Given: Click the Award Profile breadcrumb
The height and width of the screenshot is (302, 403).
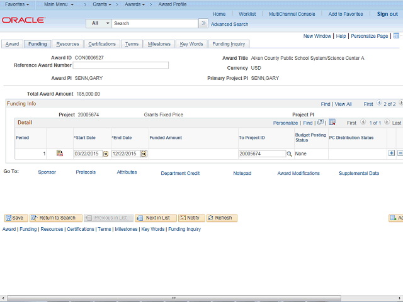Looking at the screenshot, I should (172, 4).
